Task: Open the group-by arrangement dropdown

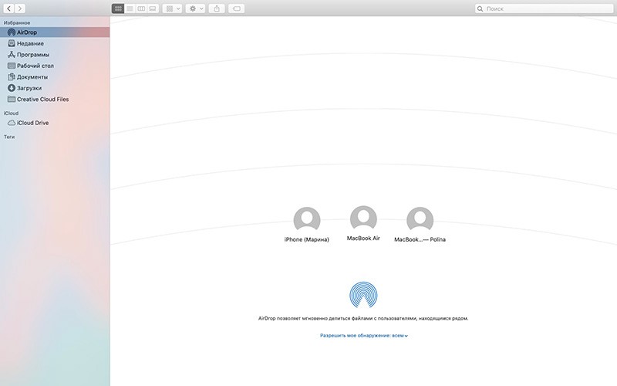Action: point(172,8)
